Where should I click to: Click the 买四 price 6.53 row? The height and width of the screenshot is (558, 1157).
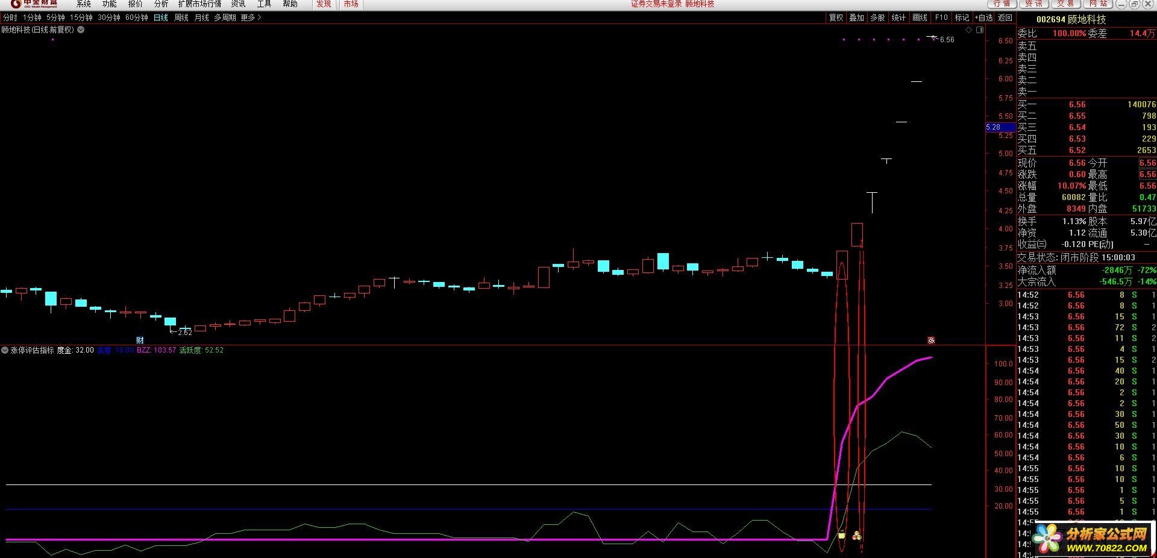1086,139
